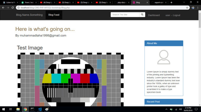Open Chrome's three-dot menu

pyautogui.click(x=198, y=8)
